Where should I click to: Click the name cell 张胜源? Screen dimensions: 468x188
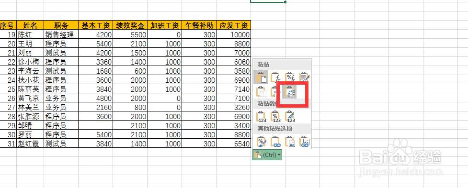30,116
